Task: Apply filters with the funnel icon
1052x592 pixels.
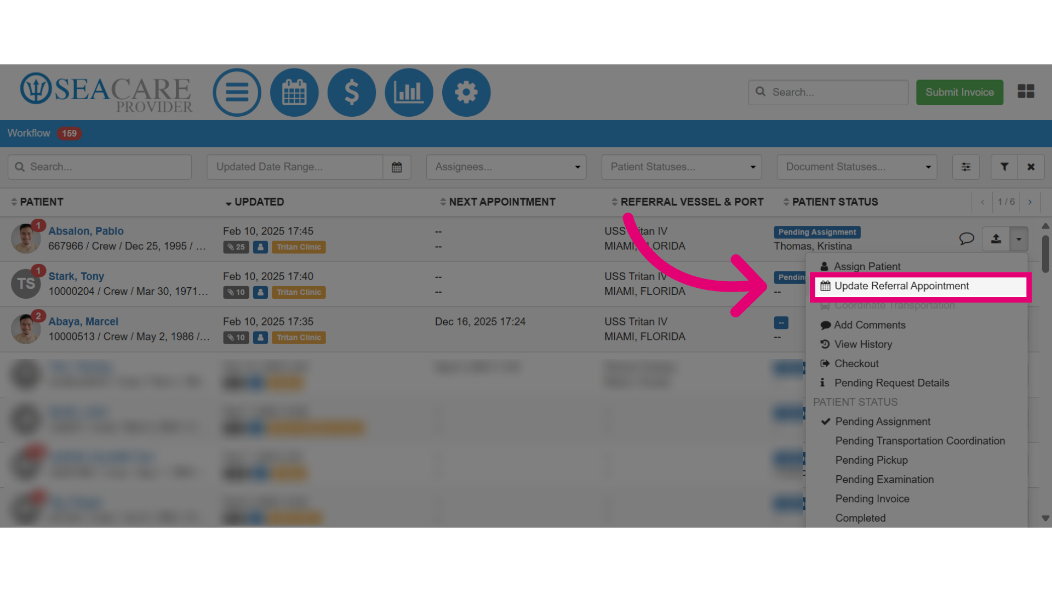Action: [x=1004, y=167]
